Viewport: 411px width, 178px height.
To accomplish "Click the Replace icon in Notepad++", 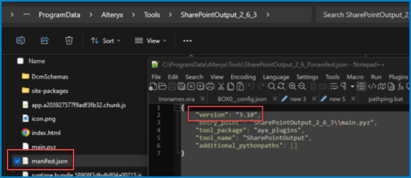I will coord(281,87).
